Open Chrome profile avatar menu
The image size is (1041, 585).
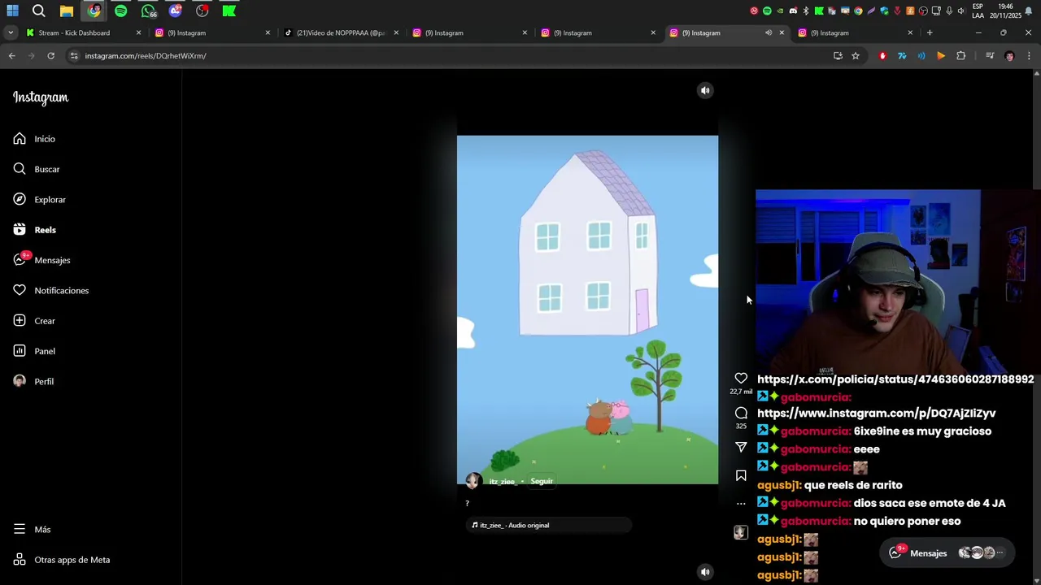tap(1009, 56)
